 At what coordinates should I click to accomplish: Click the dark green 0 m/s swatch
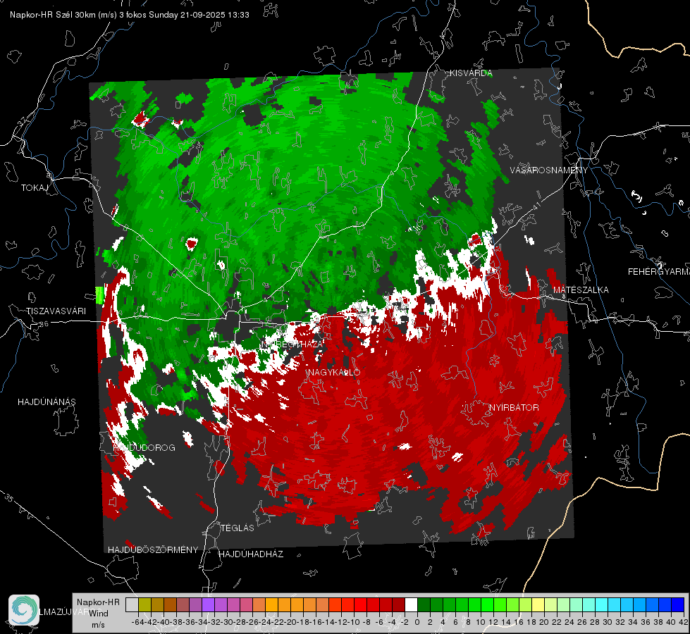(424, 604)
